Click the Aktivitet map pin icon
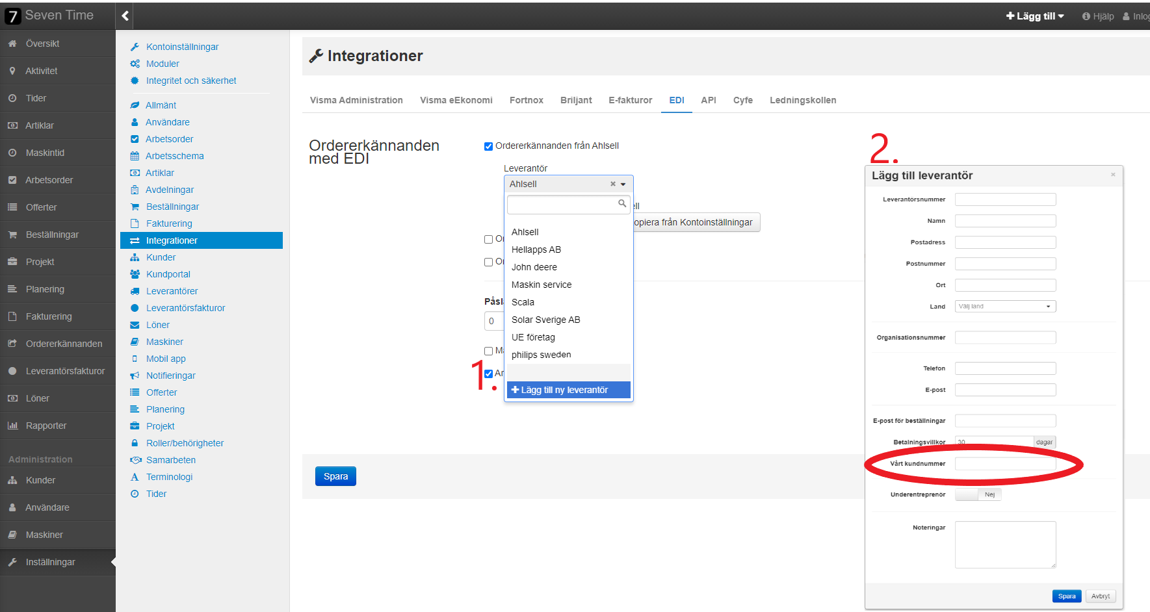This screenshot has width=1150, height=612. pos(12,71)
